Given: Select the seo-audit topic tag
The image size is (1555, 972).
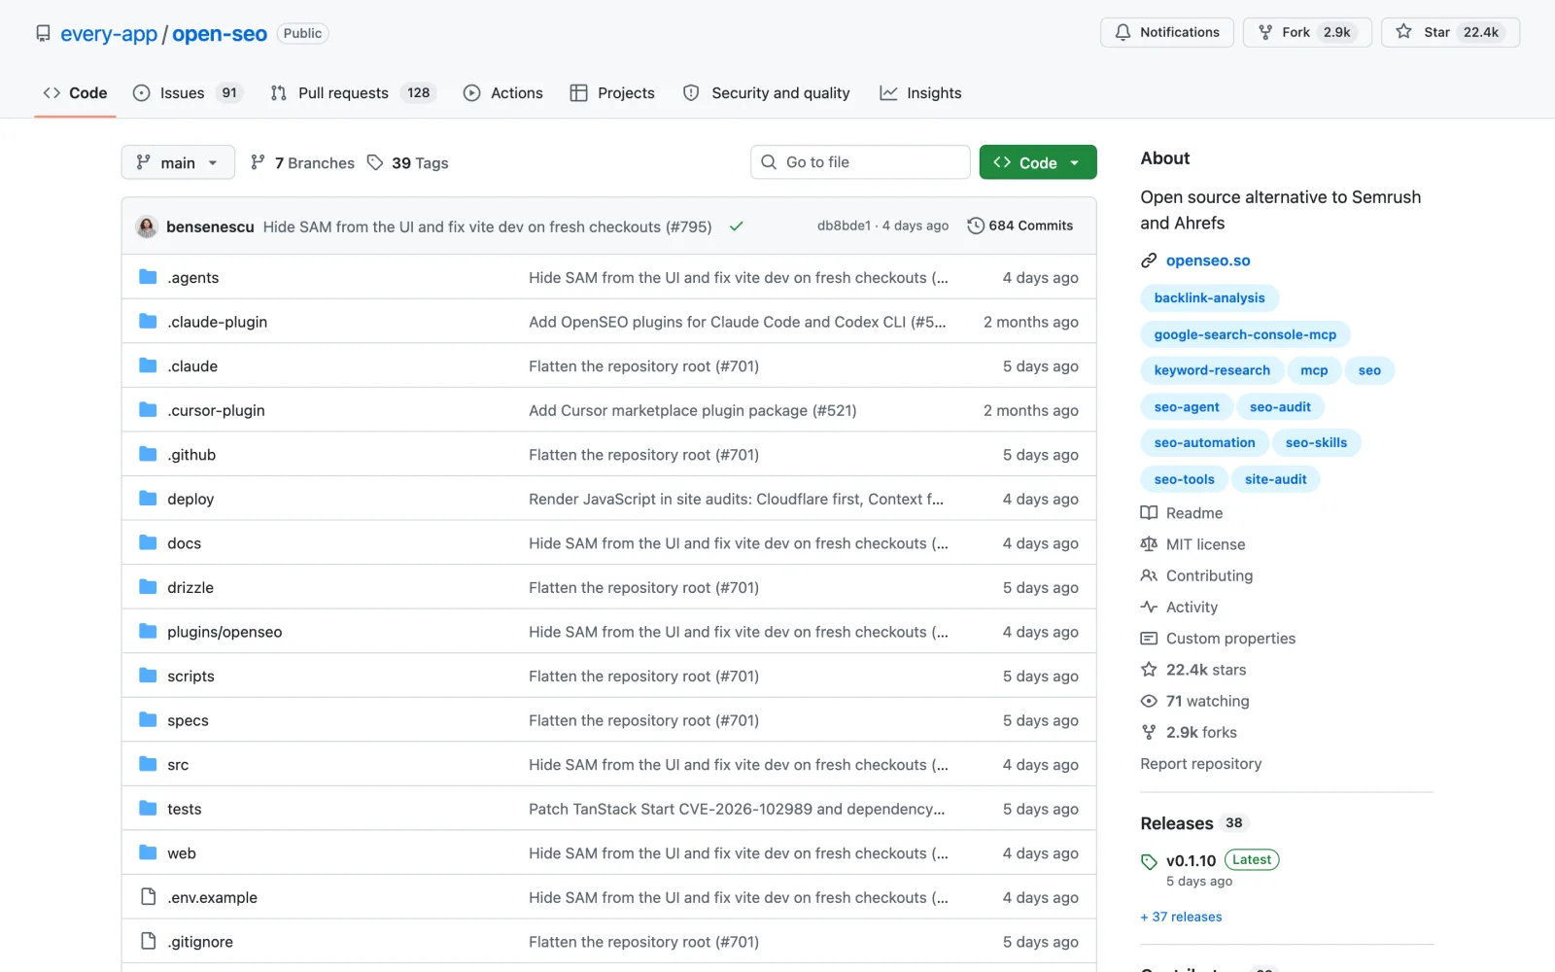Looking at the screenshot, I should [x=1280, y=407].
